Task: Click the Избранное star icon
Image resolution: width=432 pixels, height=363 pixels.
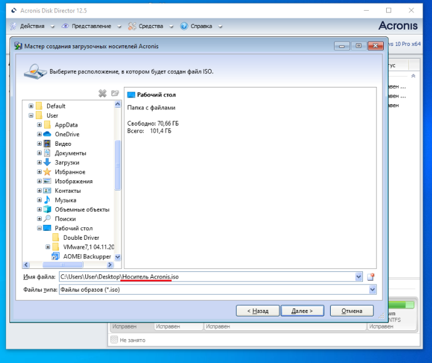Action: tap(48, 172)
